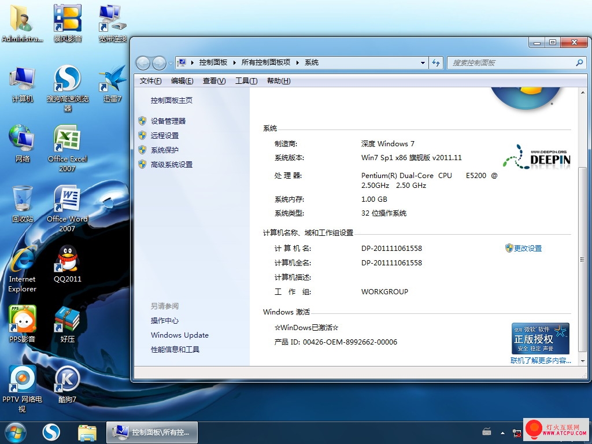
Task: Show hidden tray icons arrow
Action: click(x=502, y=433)
